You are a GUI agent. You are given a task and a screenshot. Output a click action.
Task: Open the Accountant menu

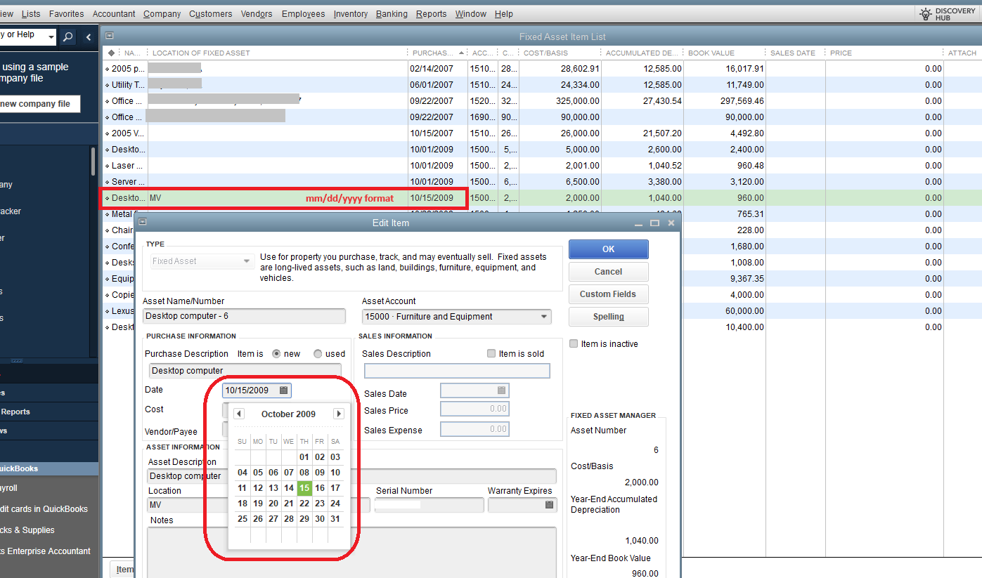click(x=114, y=13)
